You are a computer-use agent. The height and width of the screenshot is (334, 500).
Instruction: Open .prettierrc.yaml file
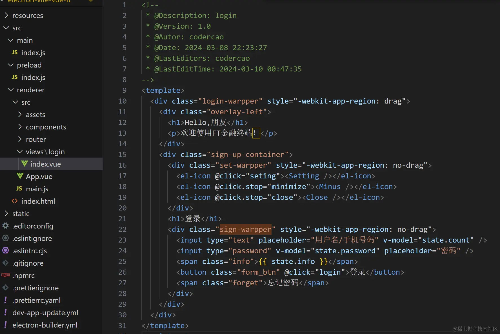tap(36, 300)
